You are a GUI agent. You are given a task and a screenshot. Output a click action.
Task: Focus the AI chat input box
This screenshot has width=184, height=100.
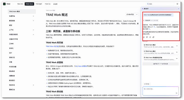click(x=161, y=91)
